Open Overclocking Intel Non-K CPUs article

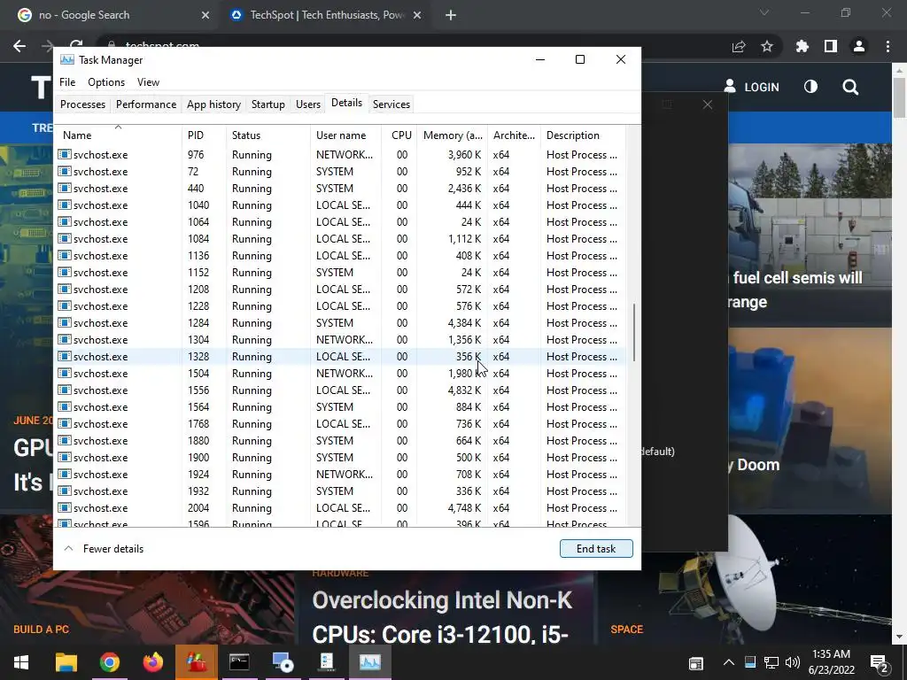point(443,617)
